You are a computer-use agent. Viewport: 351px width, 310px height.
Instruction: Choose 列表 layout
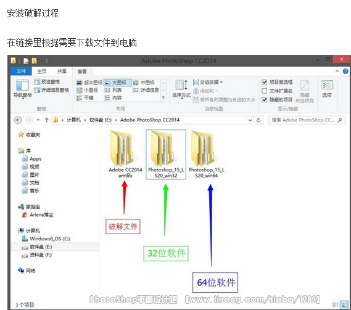[x=114, y=90]
